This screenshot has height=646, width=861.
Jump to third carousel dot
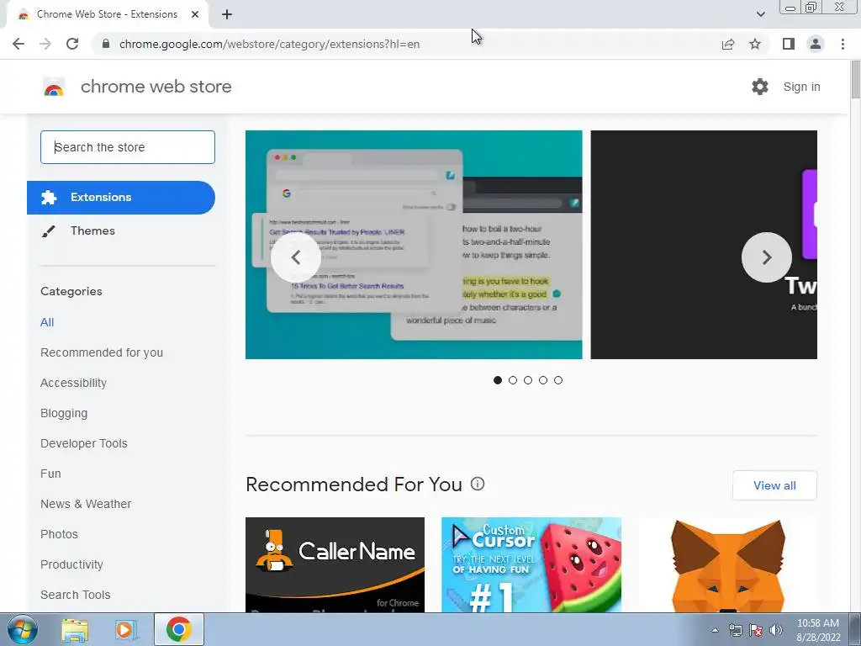tap(528, 380)
